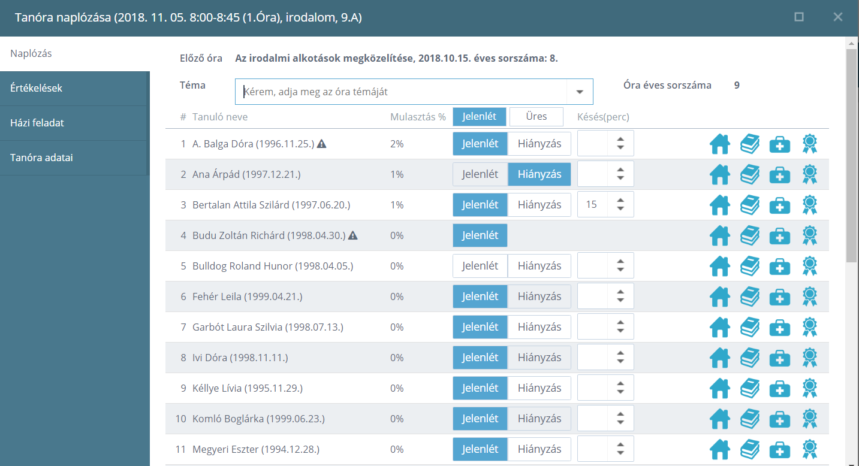Click the medical kit icon for Garbót Laura Szilvia
Screen dimensions: 859x466
coord(780,327)
